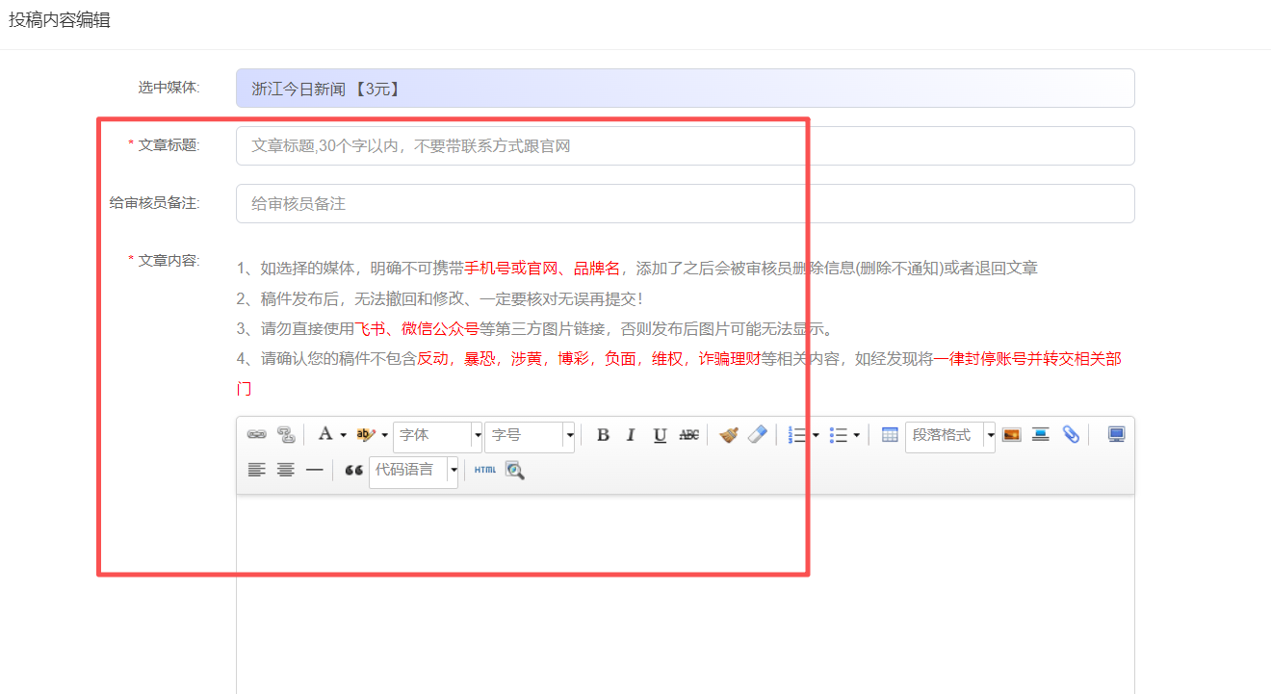Clear formatting with eraser icon

tap(758, 435)
